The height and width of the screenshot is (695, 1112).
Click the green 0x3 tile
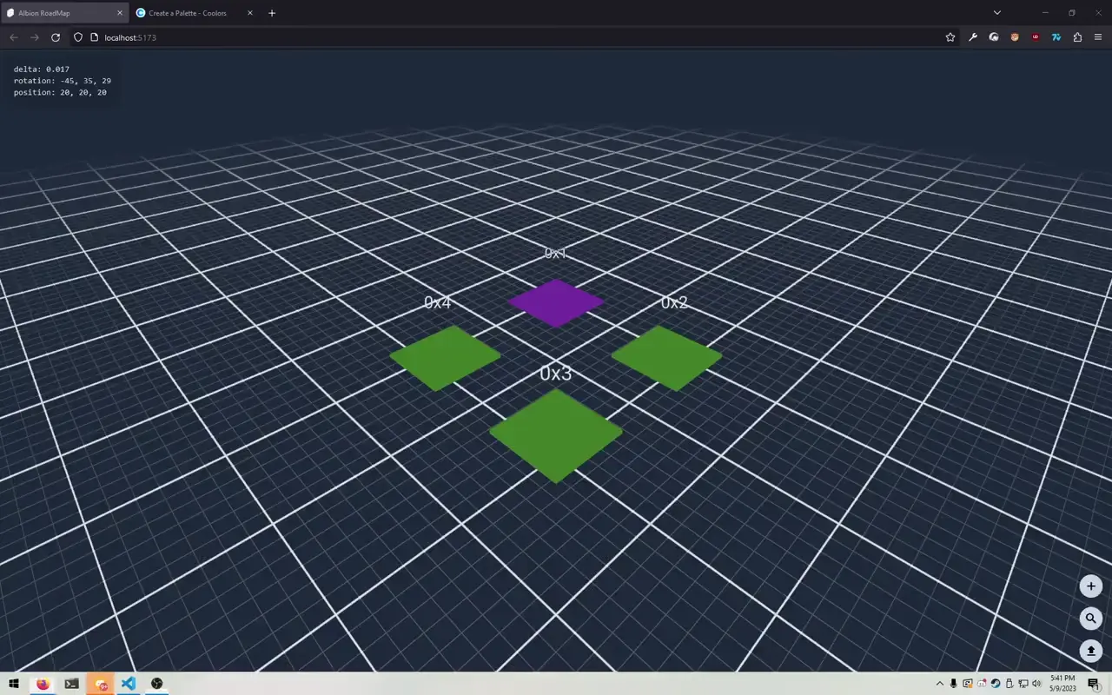(x=556, y=434)
